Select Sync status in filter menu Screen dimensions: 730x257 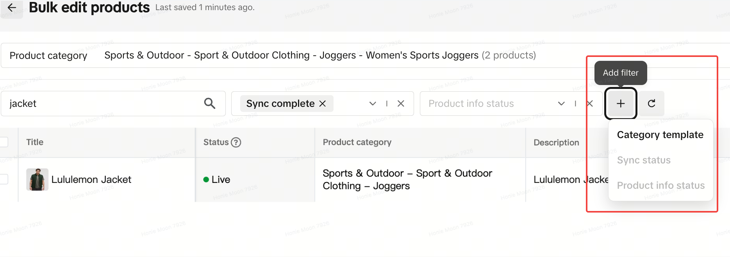644,160
